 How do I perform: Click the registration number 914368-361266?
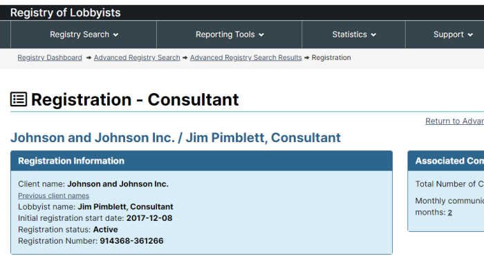(131, 241)
